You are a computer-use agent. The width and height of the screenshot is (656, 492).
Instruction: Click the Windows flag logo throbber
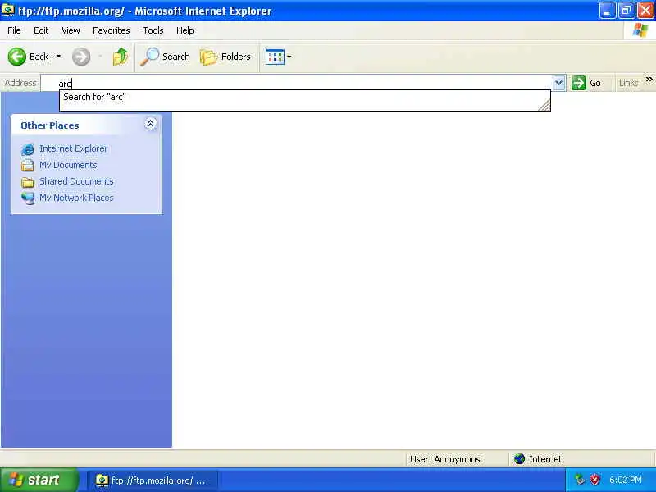pyautogui.click(x=640, y=30)
